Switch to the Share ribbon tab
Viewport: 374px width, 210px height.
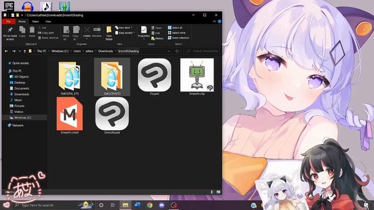tap(35, 22)
